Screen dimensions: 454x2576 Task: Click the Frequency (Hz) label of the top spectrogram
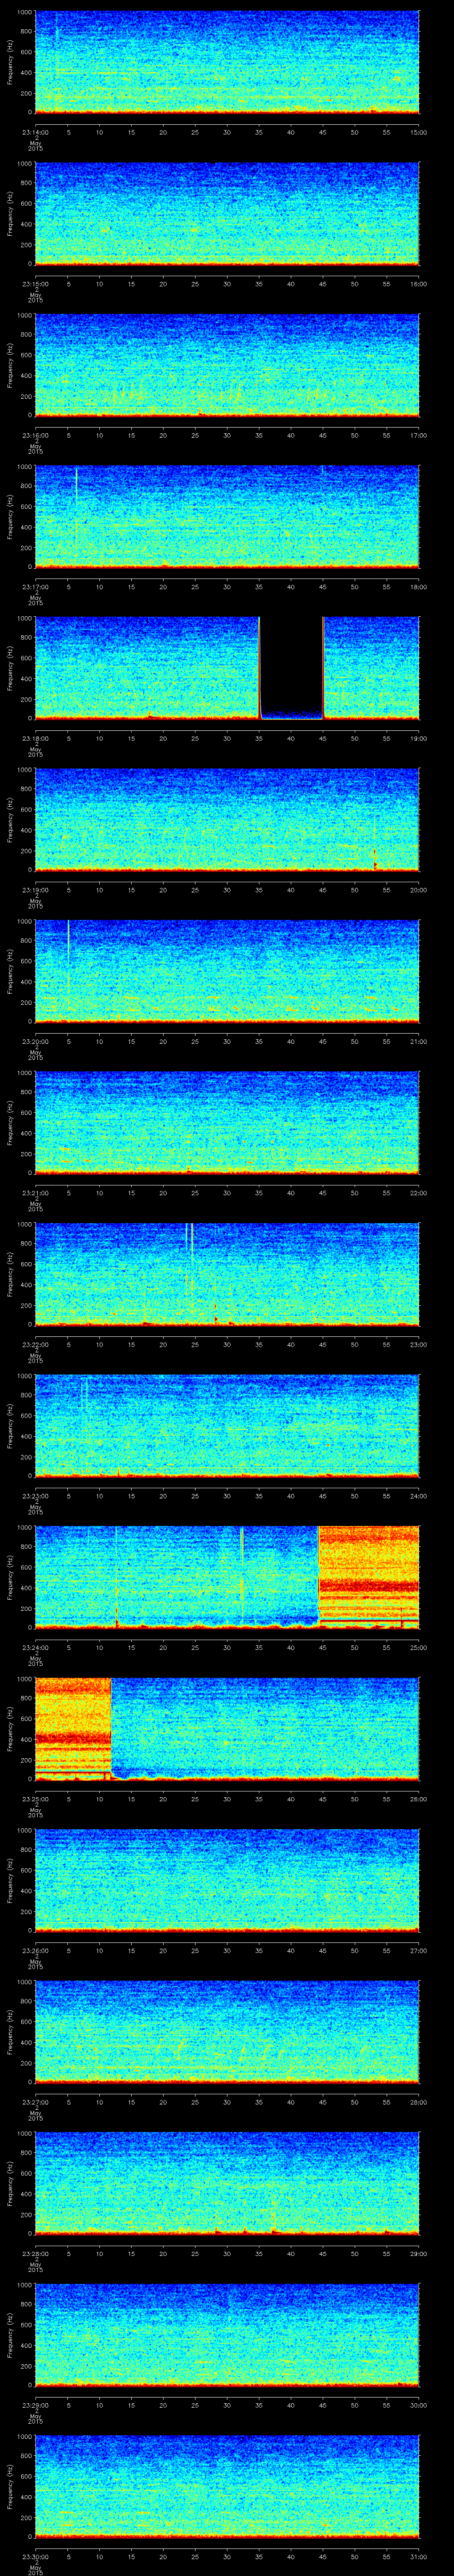pos(10,62)
